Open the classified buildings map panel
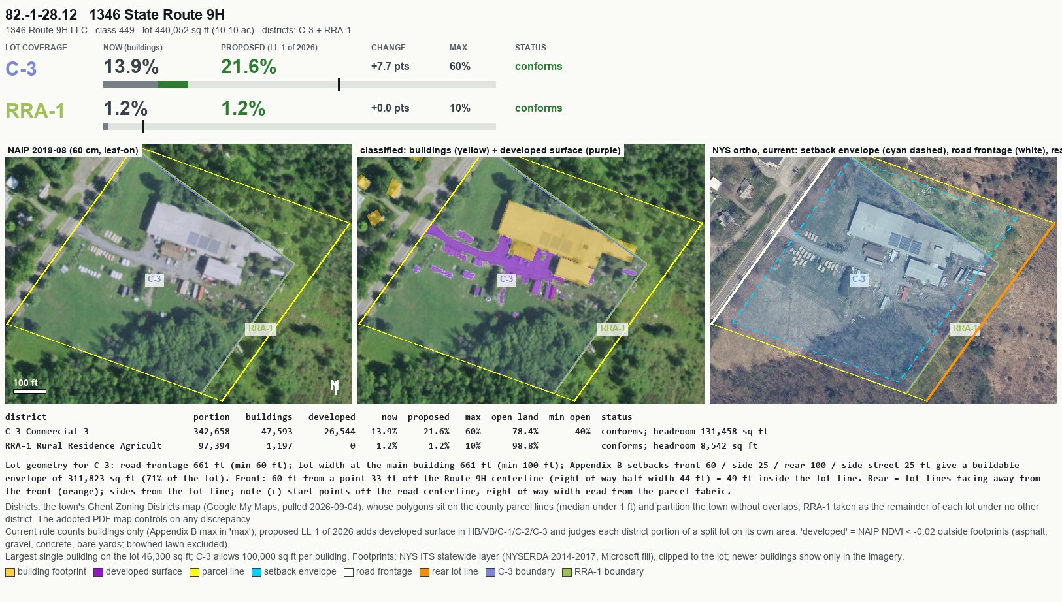Viewport: 1062px width, 602px height. point(531,274)
